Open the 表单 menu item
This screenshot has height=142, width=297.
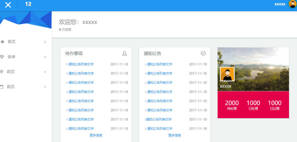pos(11,57)
